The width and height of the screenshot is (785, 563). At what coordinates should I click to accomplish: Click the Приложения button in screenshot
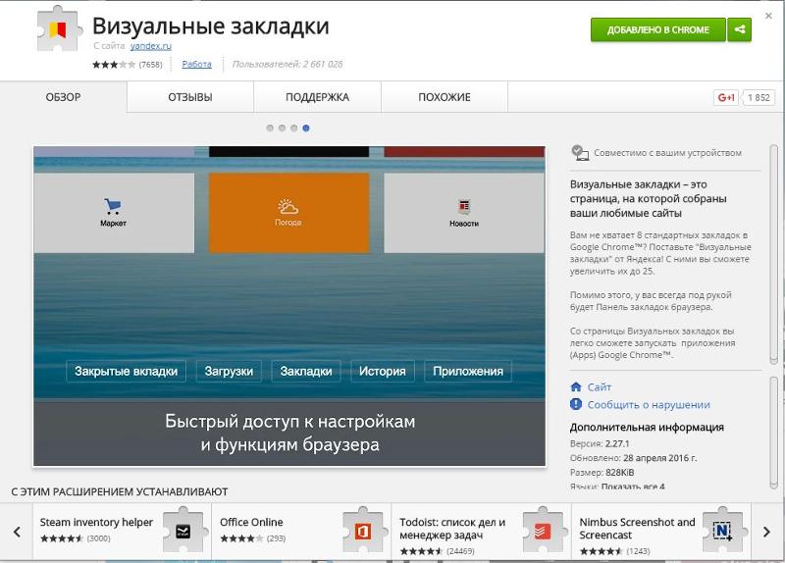468,372
